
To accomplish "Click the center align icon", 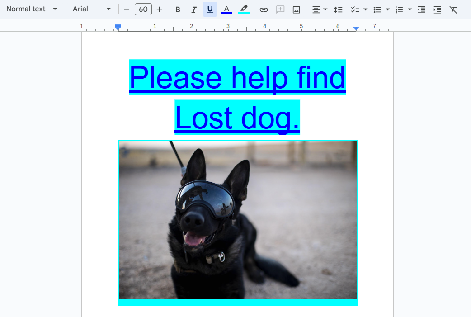I will (316, 9).
